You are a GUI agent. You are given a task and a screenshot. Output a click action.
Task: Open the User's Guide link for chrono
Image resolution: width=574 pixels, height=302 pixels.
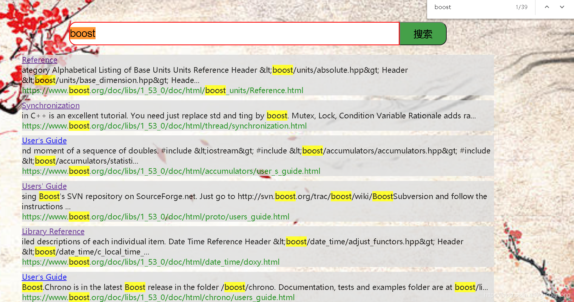[44, 277]
